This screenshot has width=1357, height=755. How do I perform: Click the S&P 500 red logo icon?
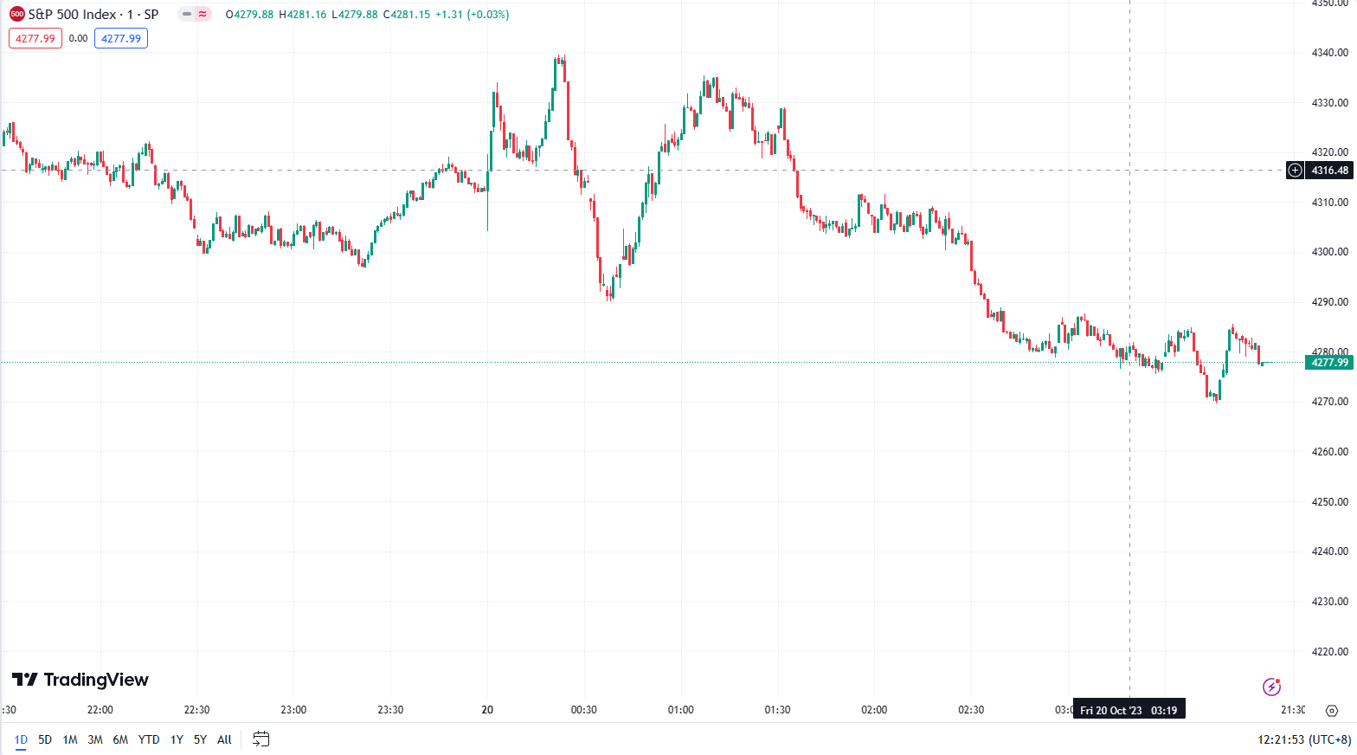17,14
